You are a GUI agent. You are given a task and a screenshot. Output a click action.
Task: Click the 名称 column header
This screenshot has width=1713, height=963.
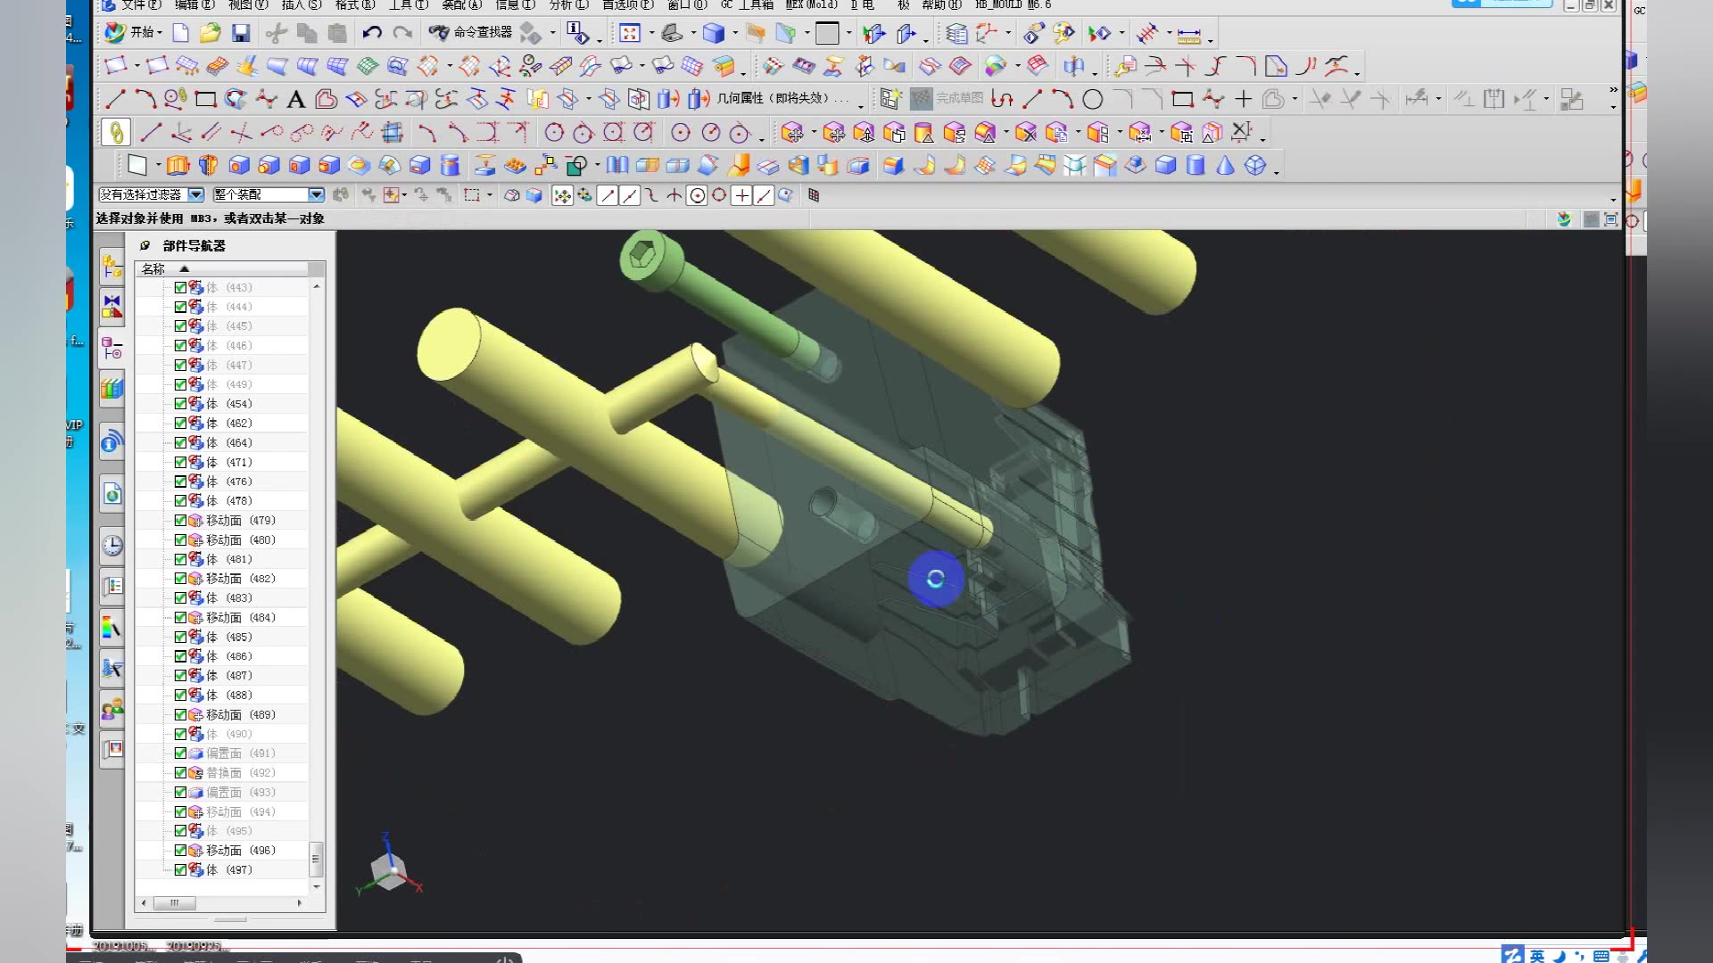pos(153,269)
